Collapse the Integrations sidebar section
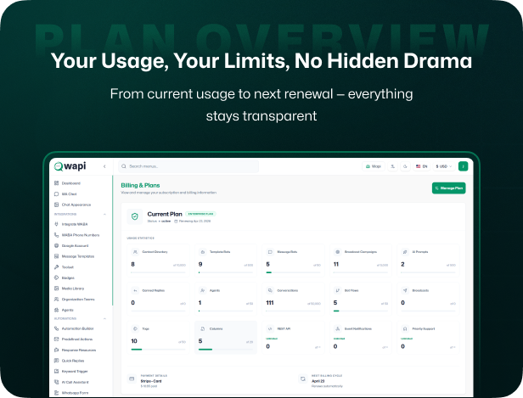 click(x=104, y=215)
